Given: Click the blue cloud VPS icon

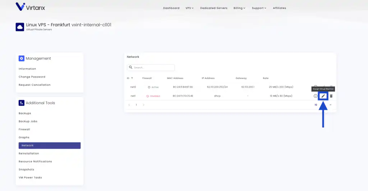Looking at the screenshot, I should coord(20,27).
